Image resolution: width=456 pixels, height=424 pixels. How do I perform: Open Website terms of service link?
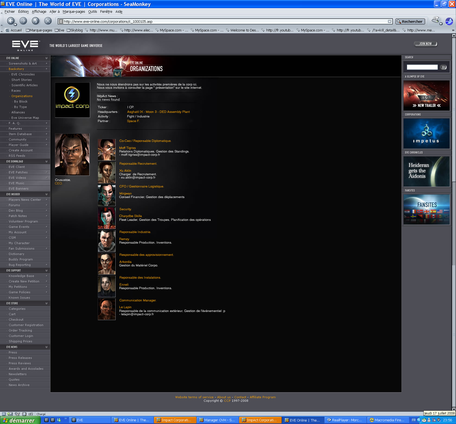(194, 397)
